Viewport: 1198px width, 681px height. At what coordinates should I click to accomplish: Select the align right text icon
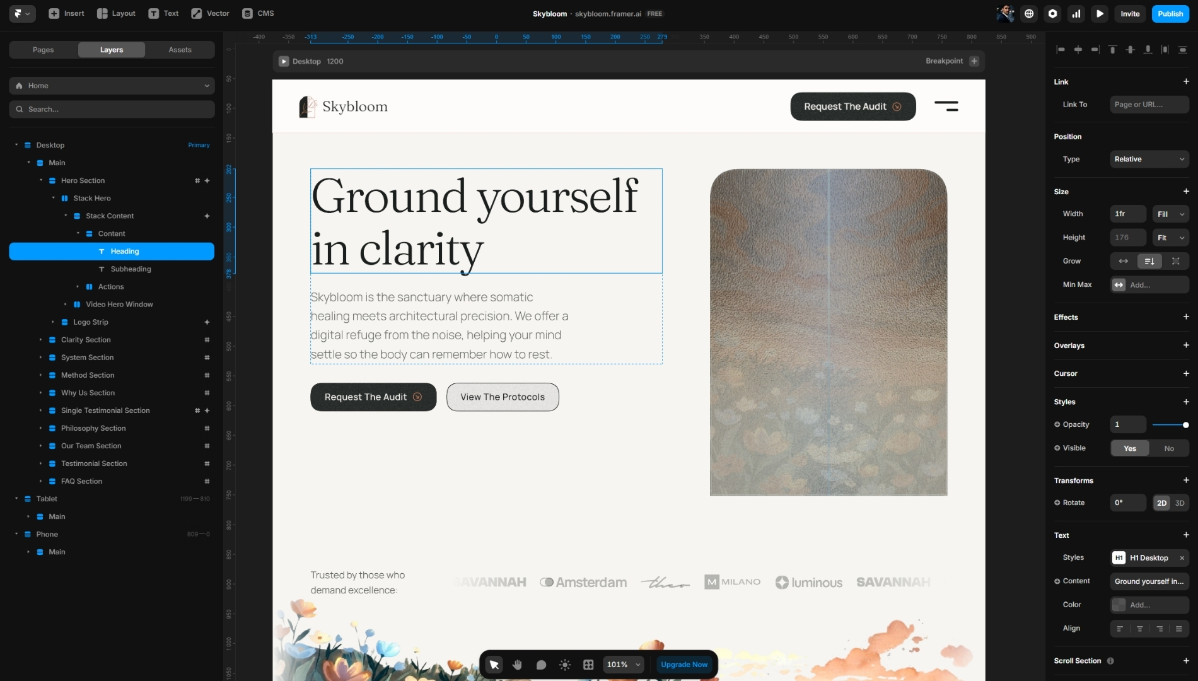(1160, 629)
